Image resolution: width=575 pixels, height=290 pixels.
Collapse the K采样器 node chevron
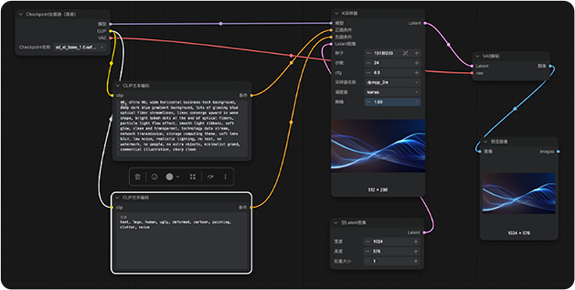click(337, 13)
